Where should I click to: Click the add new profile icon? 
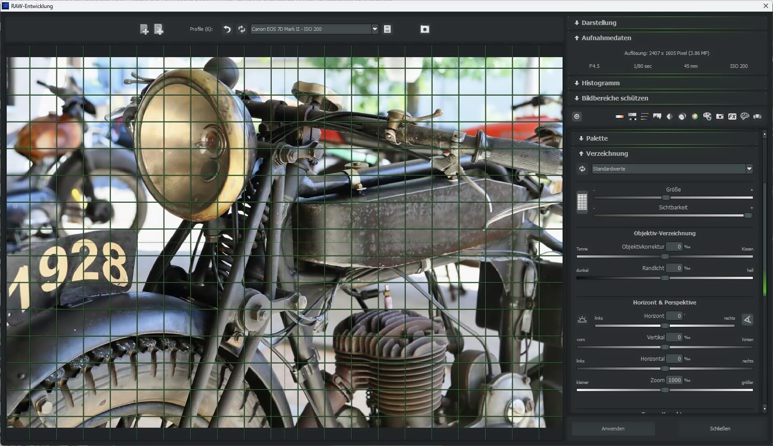pyautogui.click(x=144, y=29)
